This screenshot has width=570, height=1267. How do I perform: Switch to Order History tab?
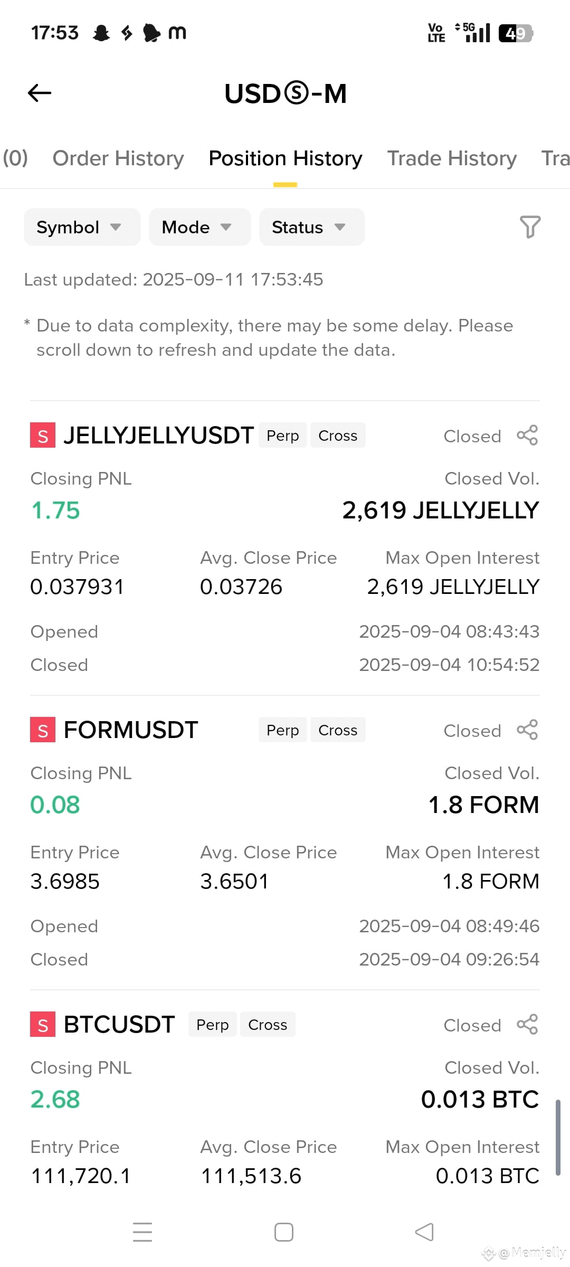tap(118, 158)
